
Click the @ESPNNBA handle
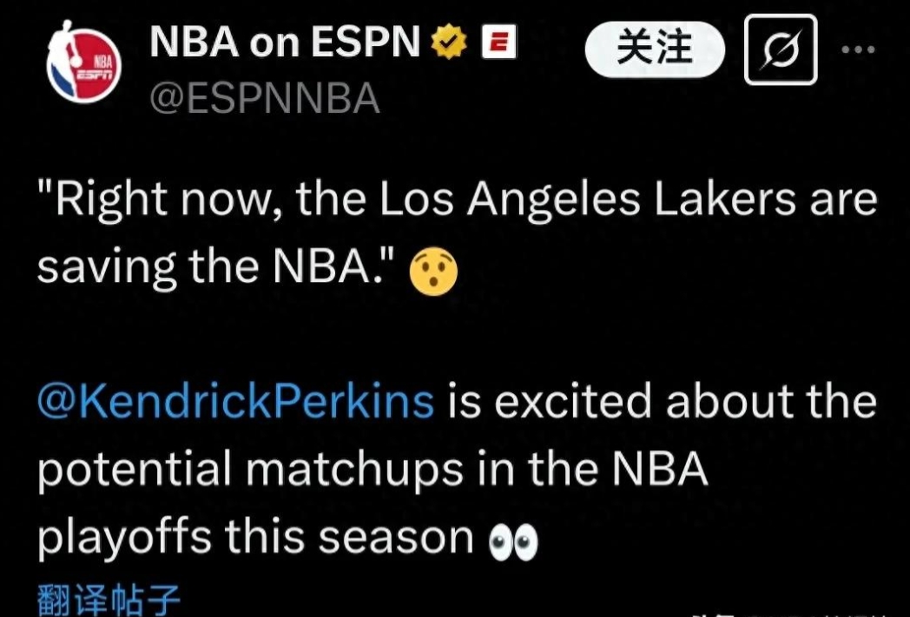(265, 100)
